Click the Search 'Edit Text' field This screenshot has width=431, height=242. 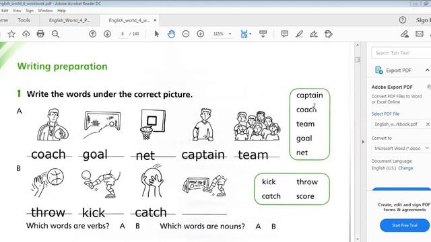click(x=401, y=53)
